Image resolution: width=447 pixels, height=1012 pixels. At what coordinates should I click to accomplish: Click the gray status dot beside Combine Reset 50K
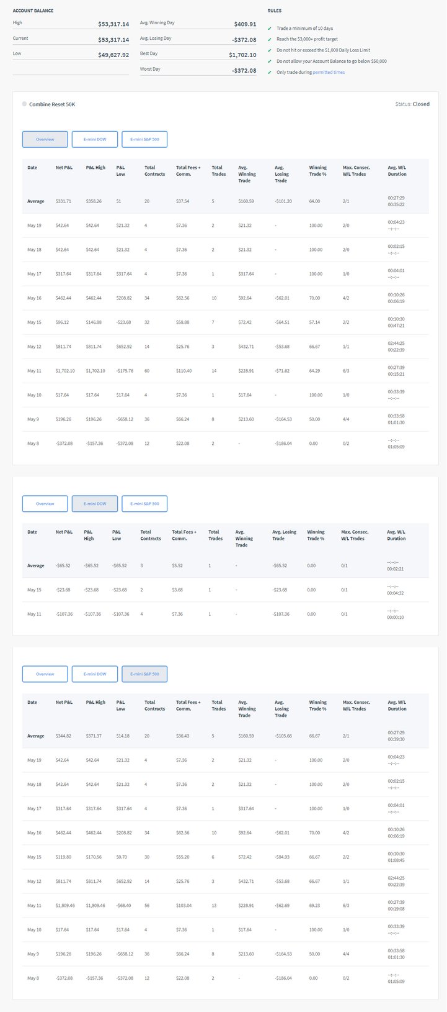[24, 104]
